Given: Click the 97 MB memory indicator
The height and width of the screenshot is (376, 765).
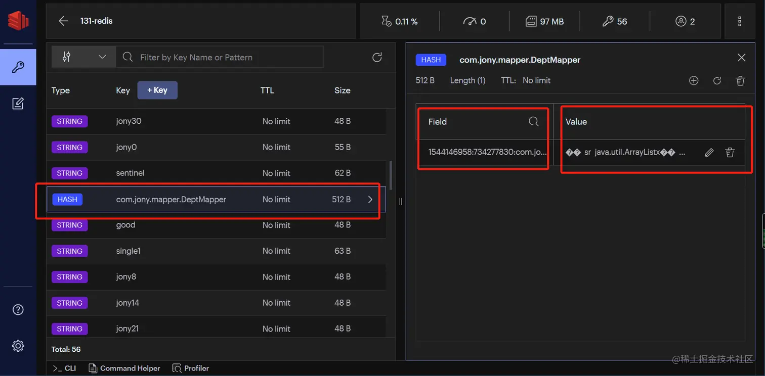Looking at the screenshot, I should [x=544, y=21].
